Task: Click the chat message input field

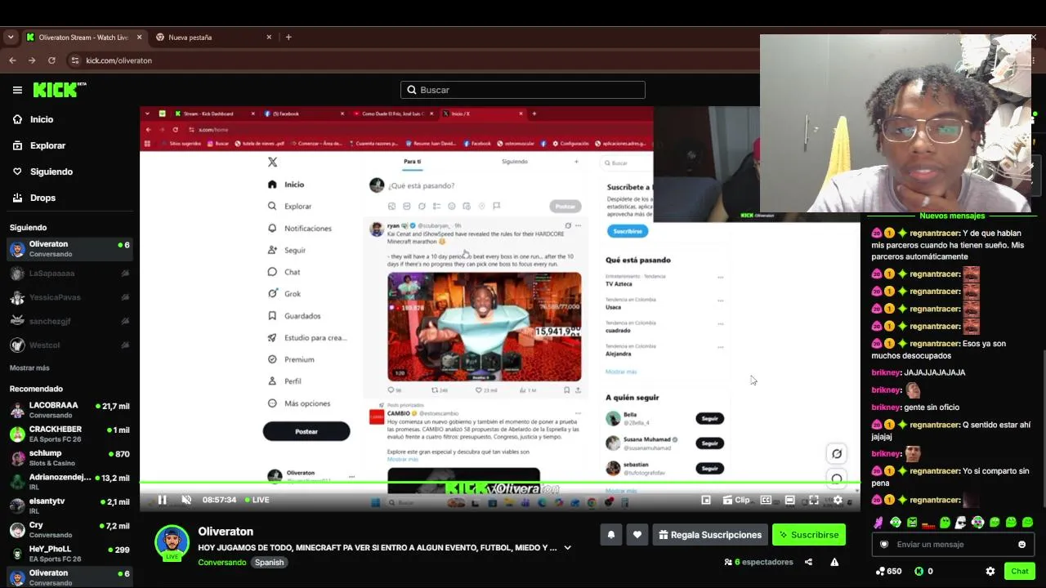Action: [x=953, y=545]
